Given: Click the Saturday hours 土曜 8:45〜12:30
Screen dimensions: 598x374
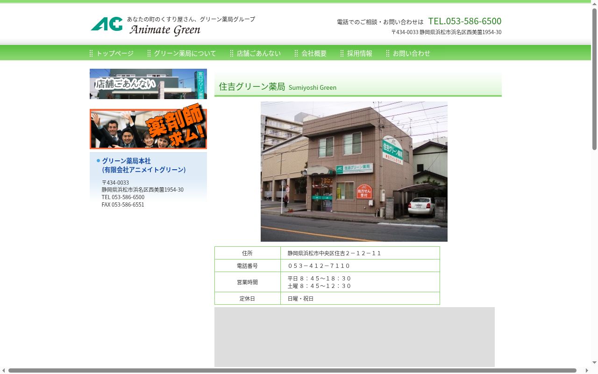Looking at the screenshot, I should point(319,286).
